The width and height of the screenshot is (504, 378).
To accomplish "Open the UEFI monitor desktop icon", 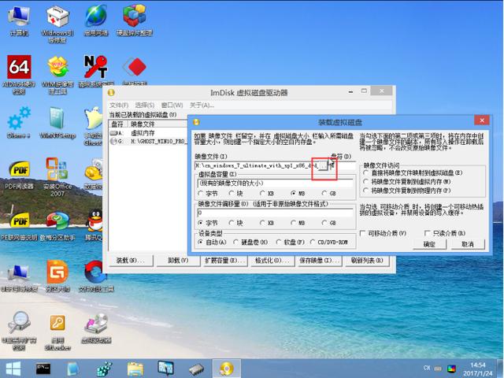I will [19, 278].
